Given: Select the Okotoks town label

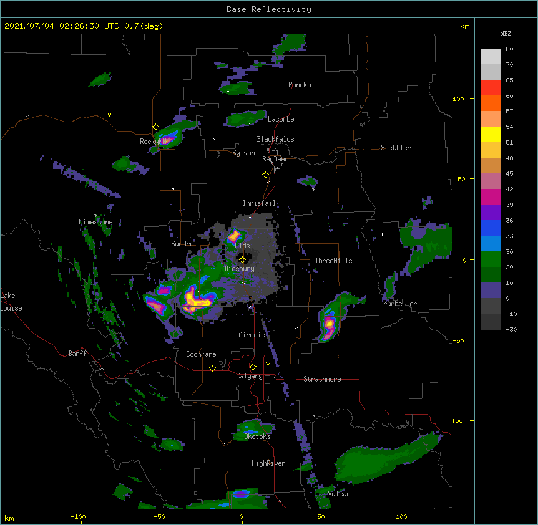Looking at the screenshot, I should pos(257,436).
